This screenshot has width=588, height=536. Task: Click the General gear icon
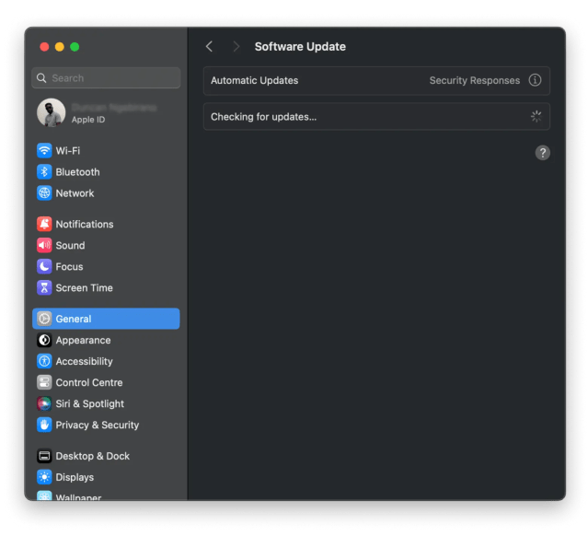44,319
